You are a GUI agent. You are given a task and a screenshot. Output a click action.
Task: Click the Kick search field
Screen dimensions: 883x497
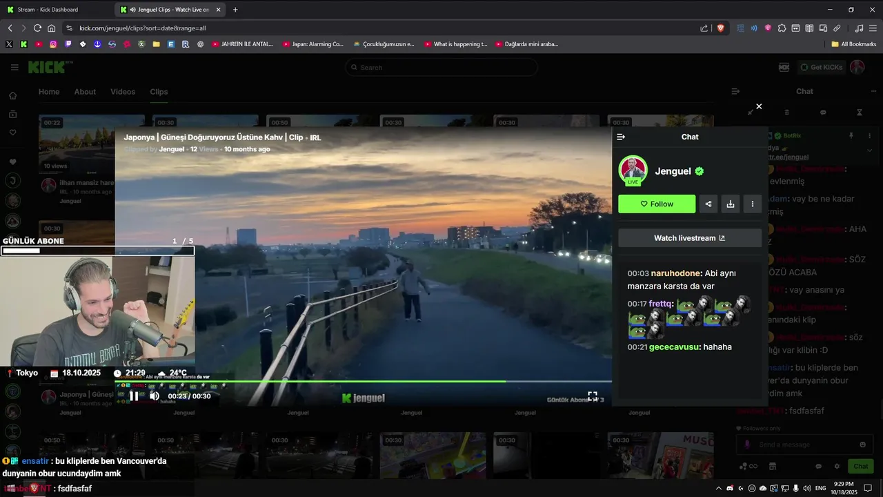[x=441, y=67]
